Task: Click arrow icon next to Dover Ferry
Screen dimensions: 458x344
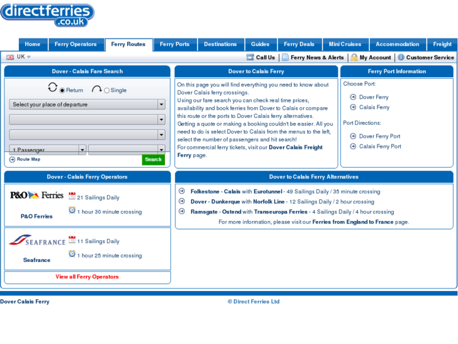Action: [x=353, y=97]
